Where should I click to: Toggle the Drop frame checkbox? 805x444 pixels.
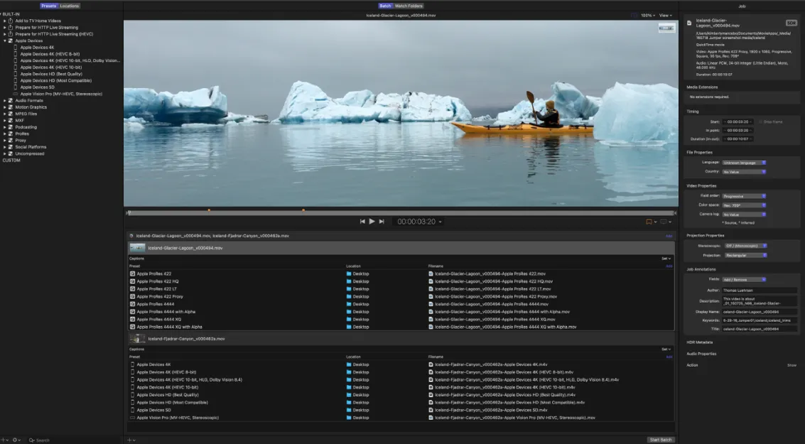[x=761, y=121]
